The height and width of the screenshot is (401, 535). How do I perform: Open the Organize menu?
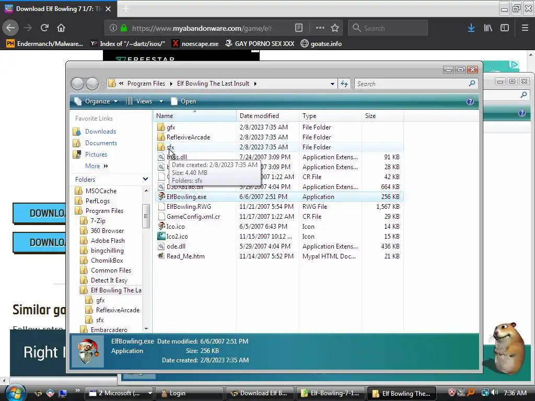click(x=96, y=101)
